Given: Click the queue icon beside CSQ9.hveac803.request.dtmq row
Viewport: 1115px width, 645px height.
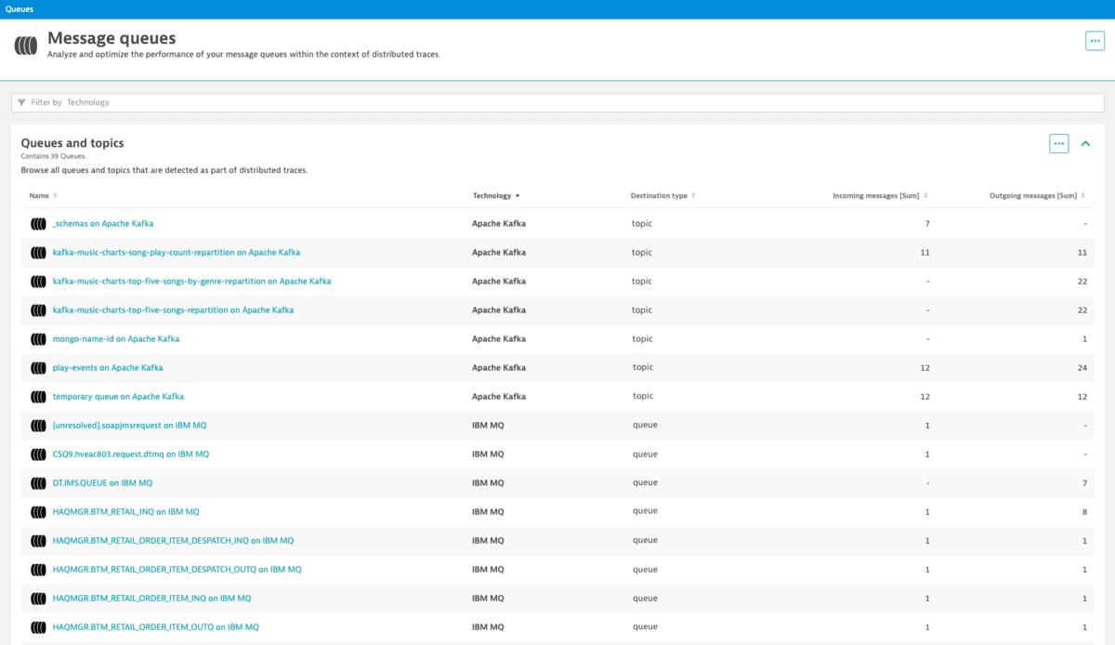Looking at the screenshot, I should 37,454.
